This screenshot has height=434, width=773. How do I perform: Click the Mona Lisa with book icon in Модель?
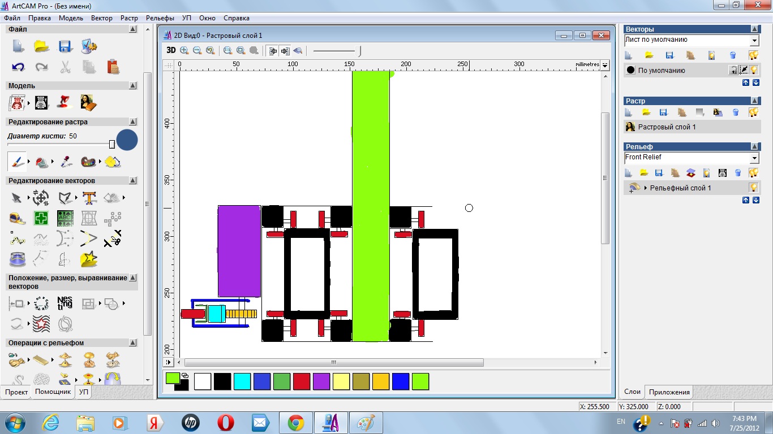point(88,102)
